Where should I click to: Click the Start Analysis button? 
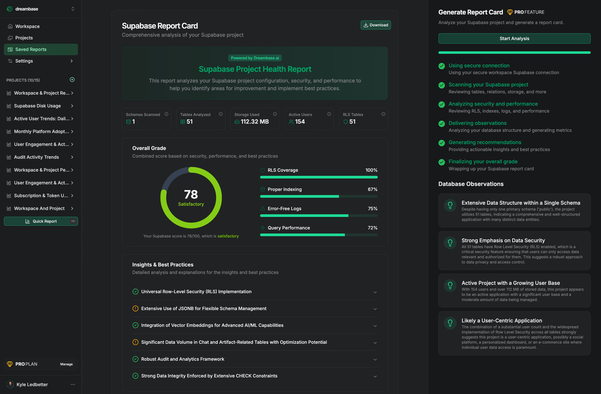(514, 38)
